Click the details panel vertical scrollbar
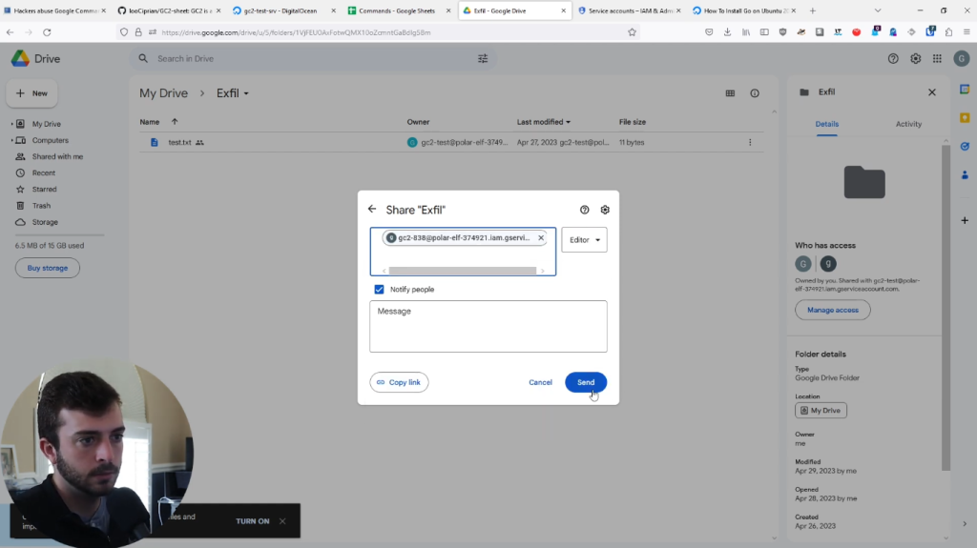Viewport: 977px width, 548px height. pos(946,308)
